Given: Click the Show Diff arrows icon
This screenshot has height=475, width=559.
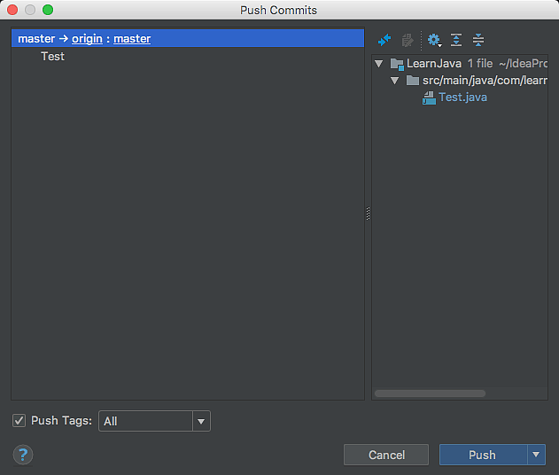Looking at the screenshot, I should click(x=384, y=40).
